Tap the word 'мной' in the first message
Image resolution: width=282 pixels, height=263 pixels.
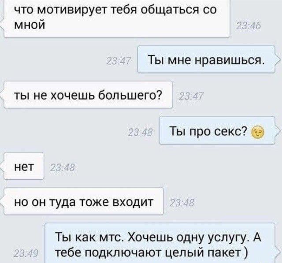tap(30, 25)
